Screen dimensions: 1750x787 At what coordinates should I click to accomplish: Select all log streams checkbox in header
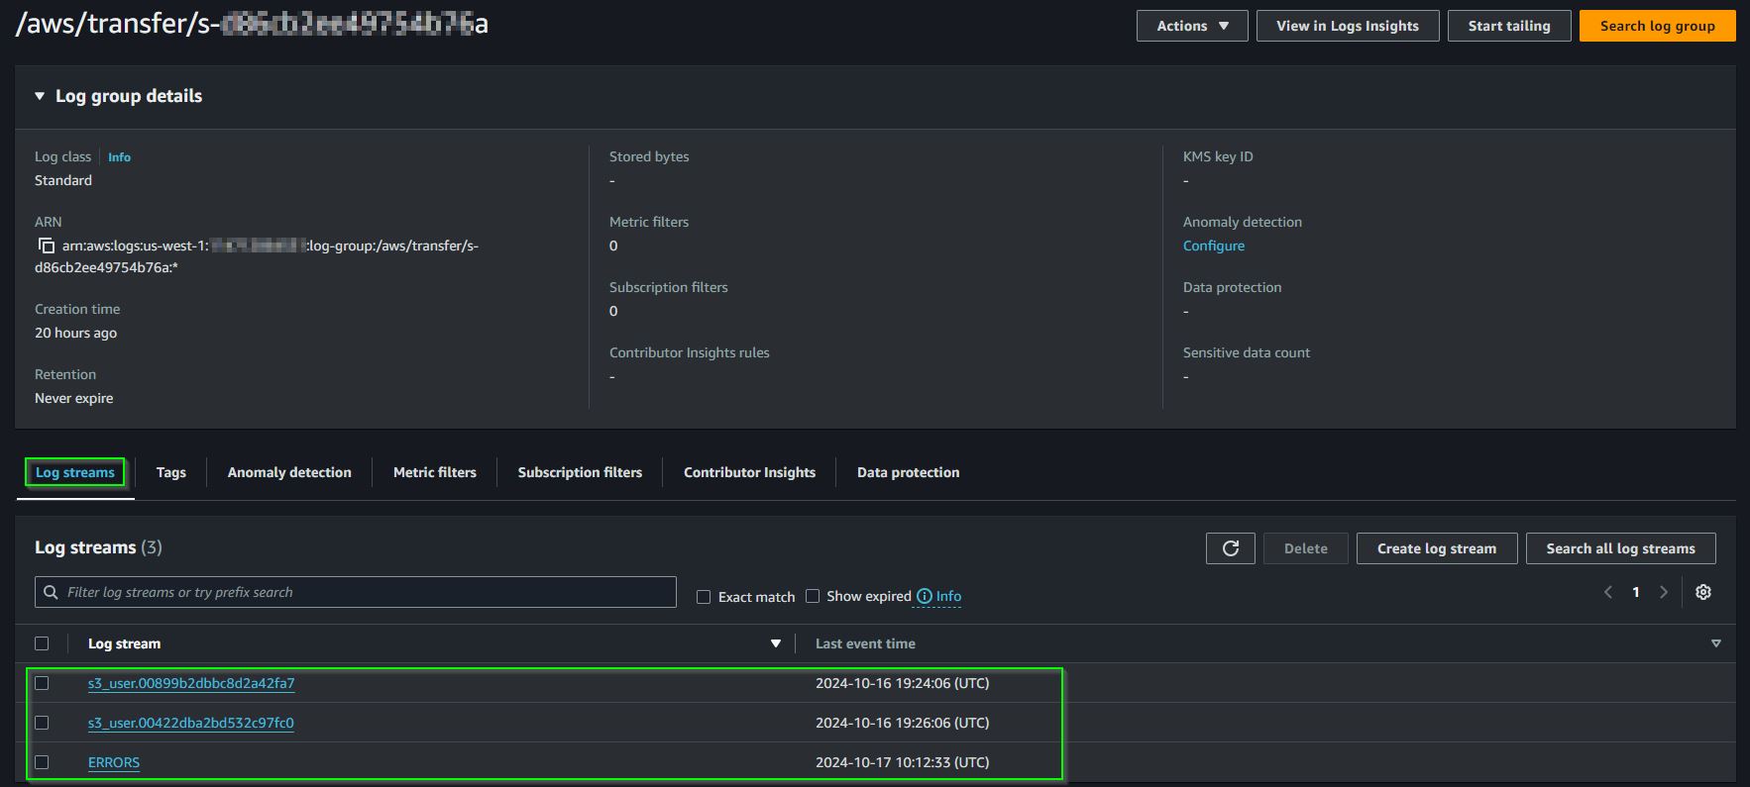42,643
